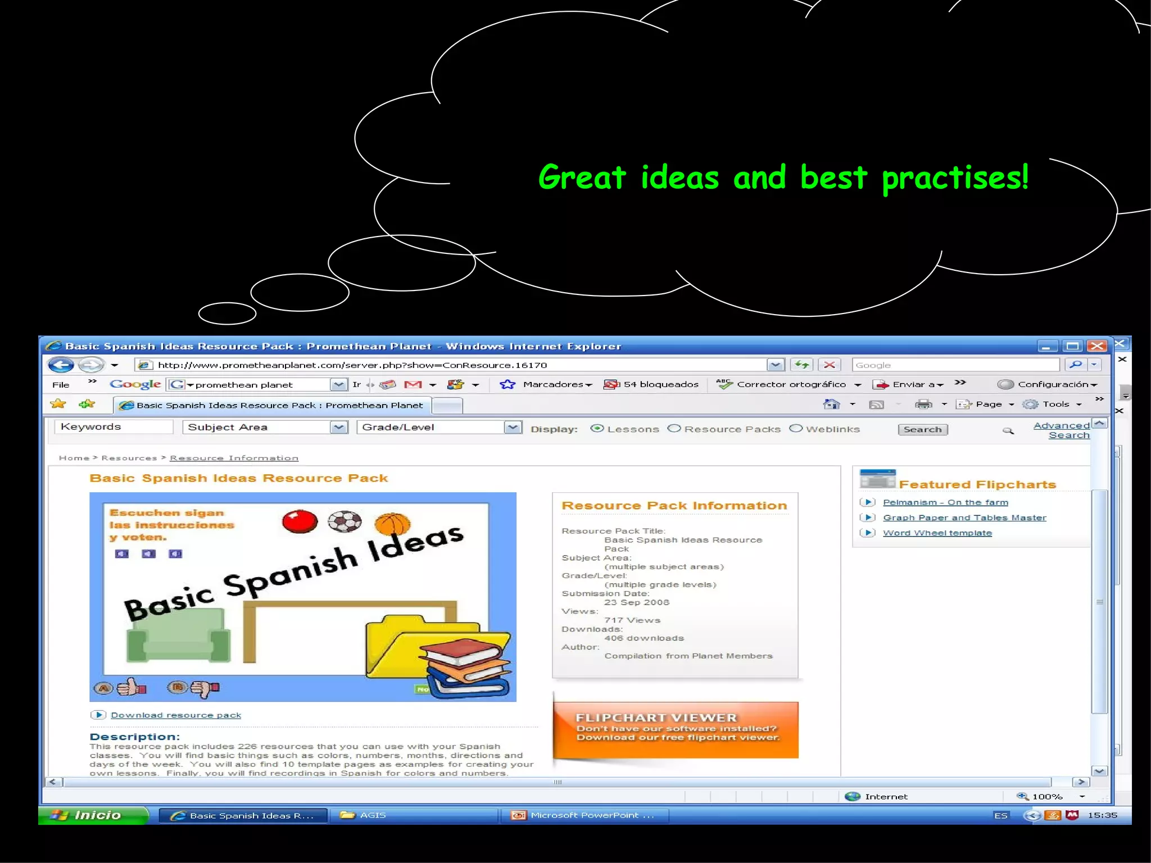Click the Download resource pack link
The width and height of the screenshot is (1151, 863).
click(175, 715)
